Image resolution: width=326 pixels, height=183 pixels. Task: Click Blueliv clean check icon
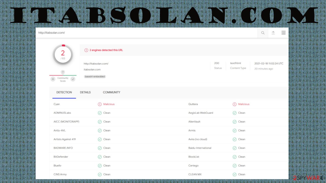pyautogui.click(x=100, y=165)
